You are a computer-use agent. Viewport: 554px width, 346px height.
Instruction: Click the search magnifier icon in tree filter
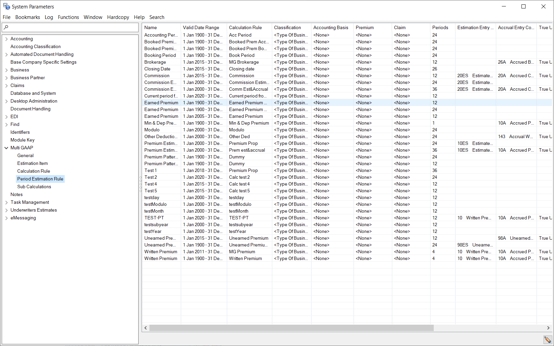click(x=6, y=27)
